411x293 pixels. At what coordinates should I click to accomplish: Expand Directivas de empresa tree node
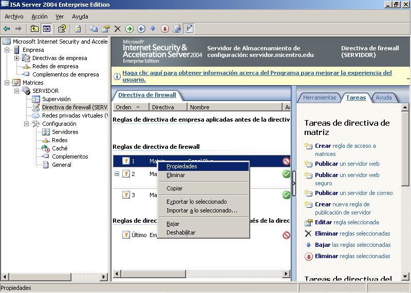[x=16, y=58]
